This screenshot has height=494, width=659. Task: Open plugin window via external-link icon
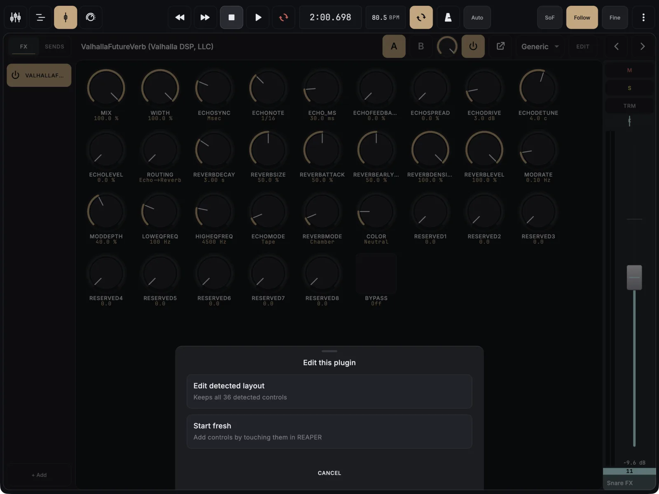point(500,46)
